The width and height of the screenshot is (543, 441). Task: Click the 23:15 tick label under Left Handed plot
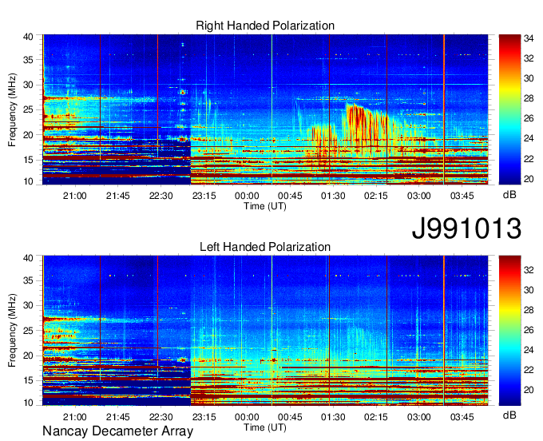(204, 417)
